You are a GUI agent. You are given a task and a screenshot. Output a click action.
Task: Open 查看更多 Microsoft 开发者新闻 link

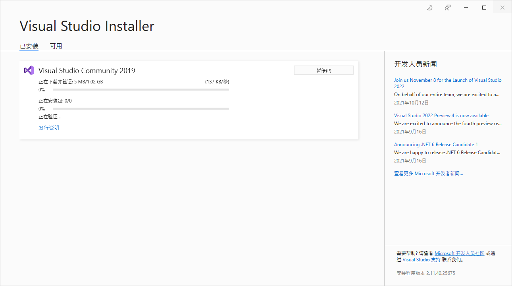click(429, 174)
